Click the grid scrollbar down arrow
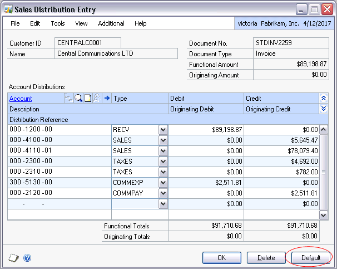 click(x=324, y=214)
